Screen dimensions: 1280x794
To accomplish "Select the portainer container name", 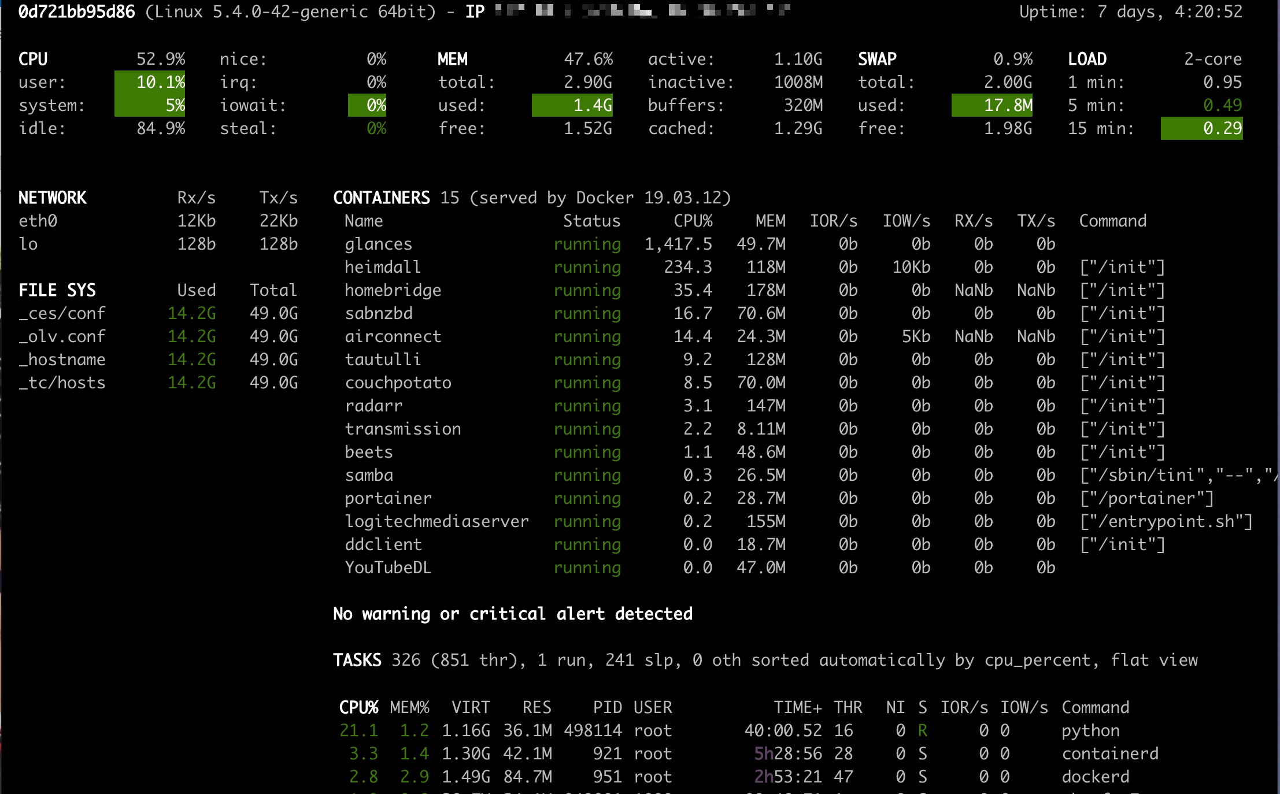I will click(389, 498).
